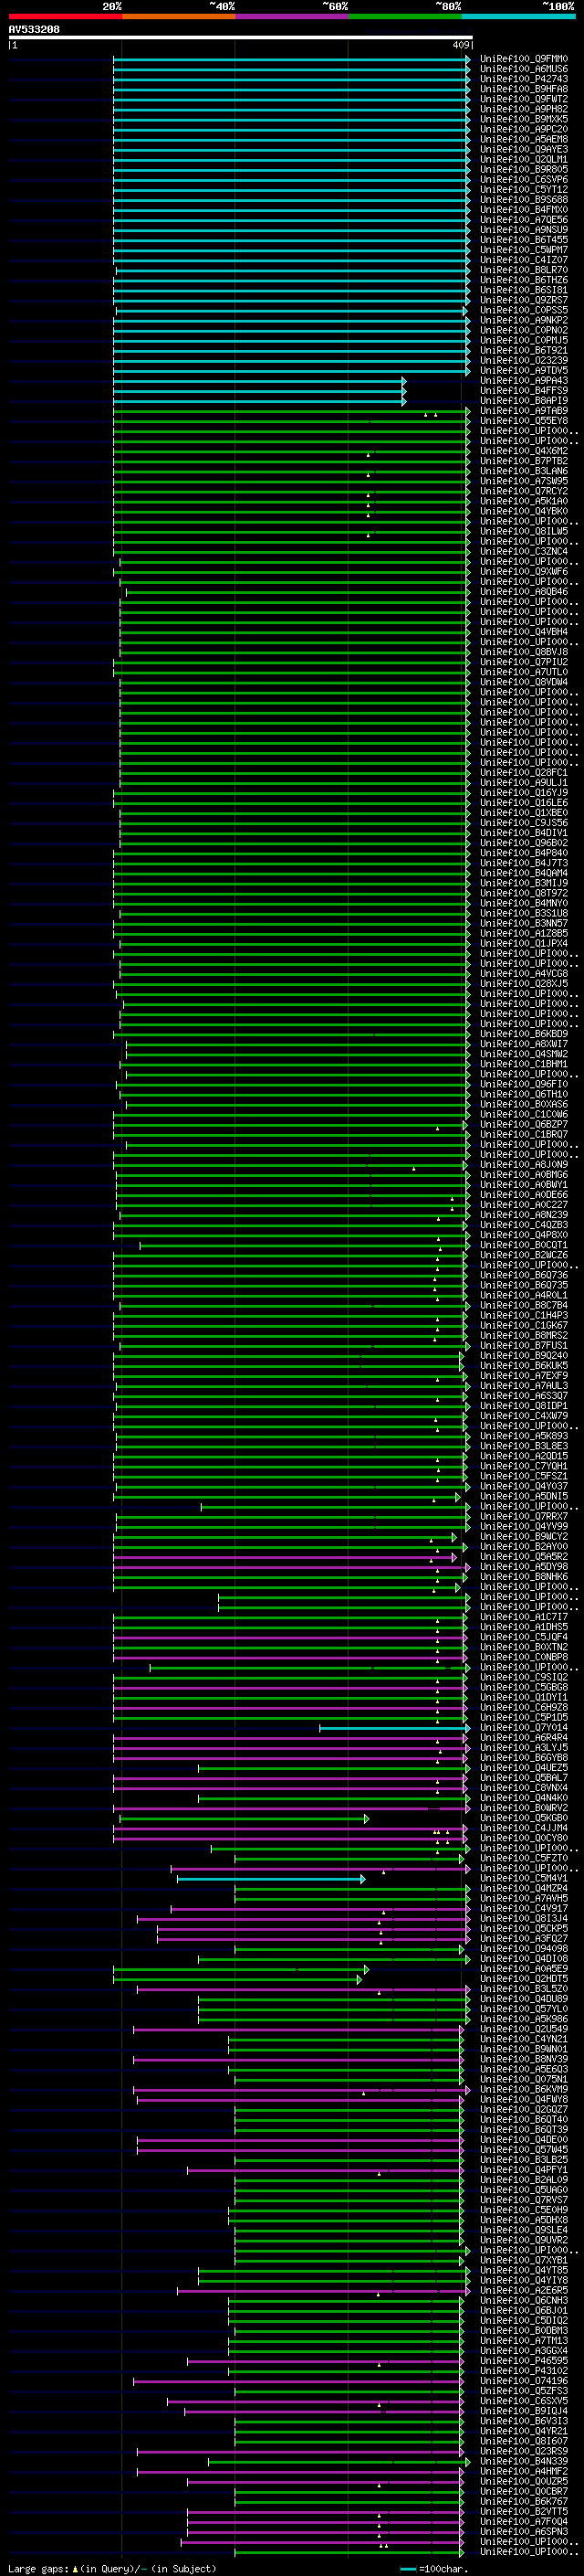Select the UniRef100_A3LYJ5 label

(524, 1747)
